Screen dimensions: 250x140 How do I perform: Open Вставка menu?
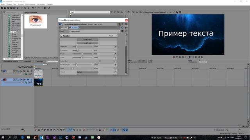[21, 4]
